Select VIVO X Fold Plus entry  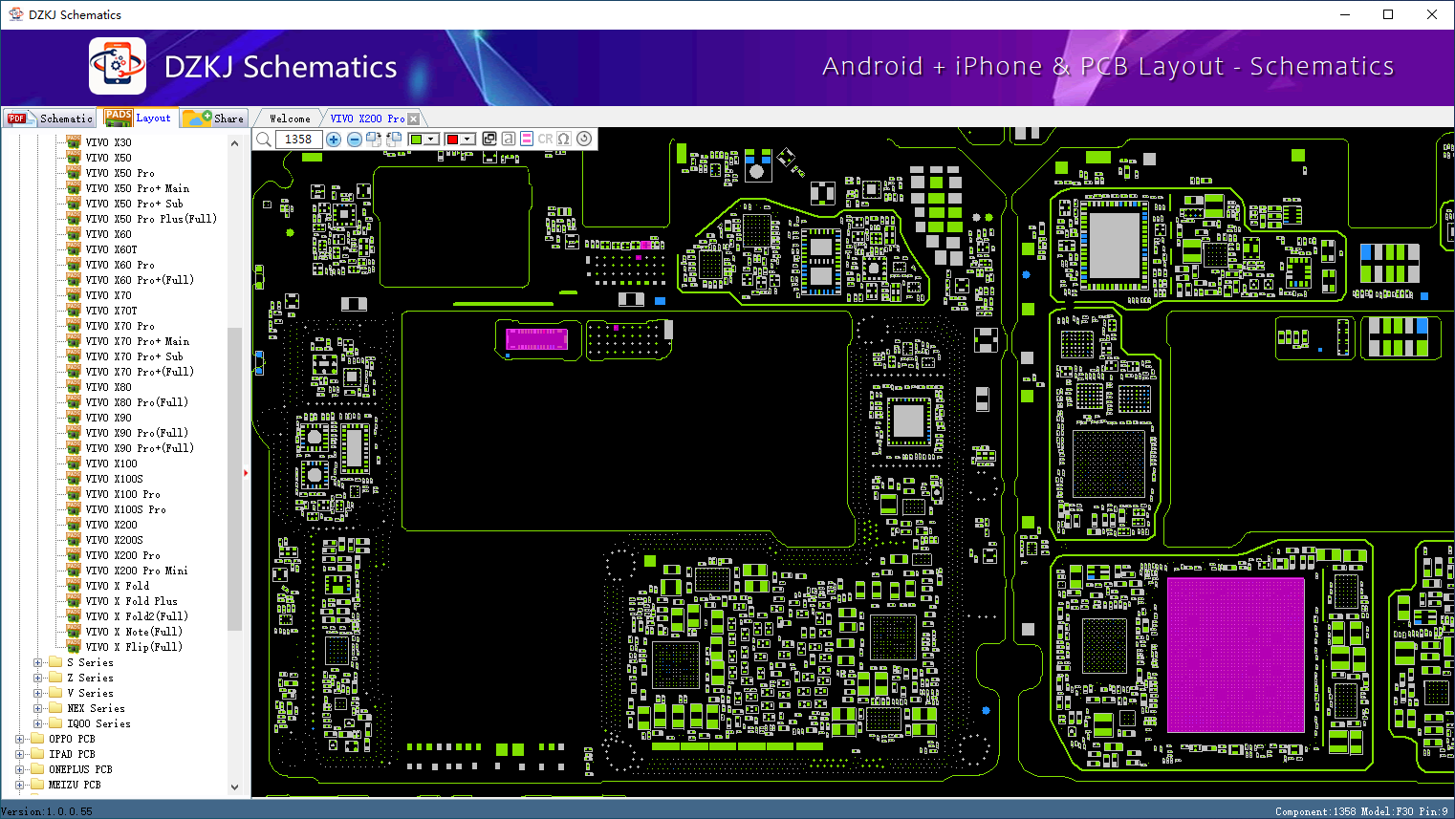click(131, 601)
